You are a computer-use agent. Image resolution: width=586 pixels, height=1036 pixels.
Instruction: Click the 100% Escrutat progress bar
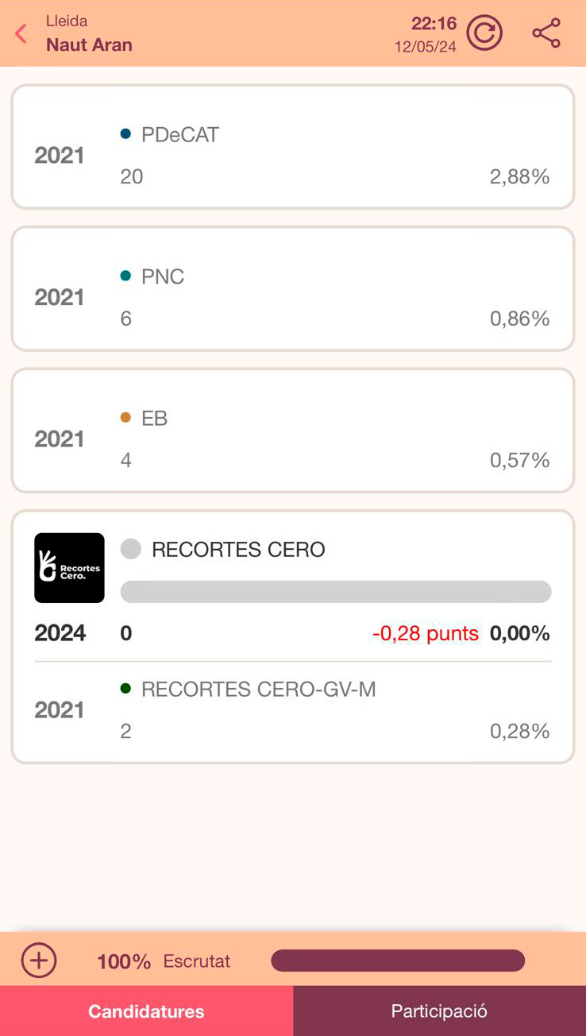(x=397, y=961)
